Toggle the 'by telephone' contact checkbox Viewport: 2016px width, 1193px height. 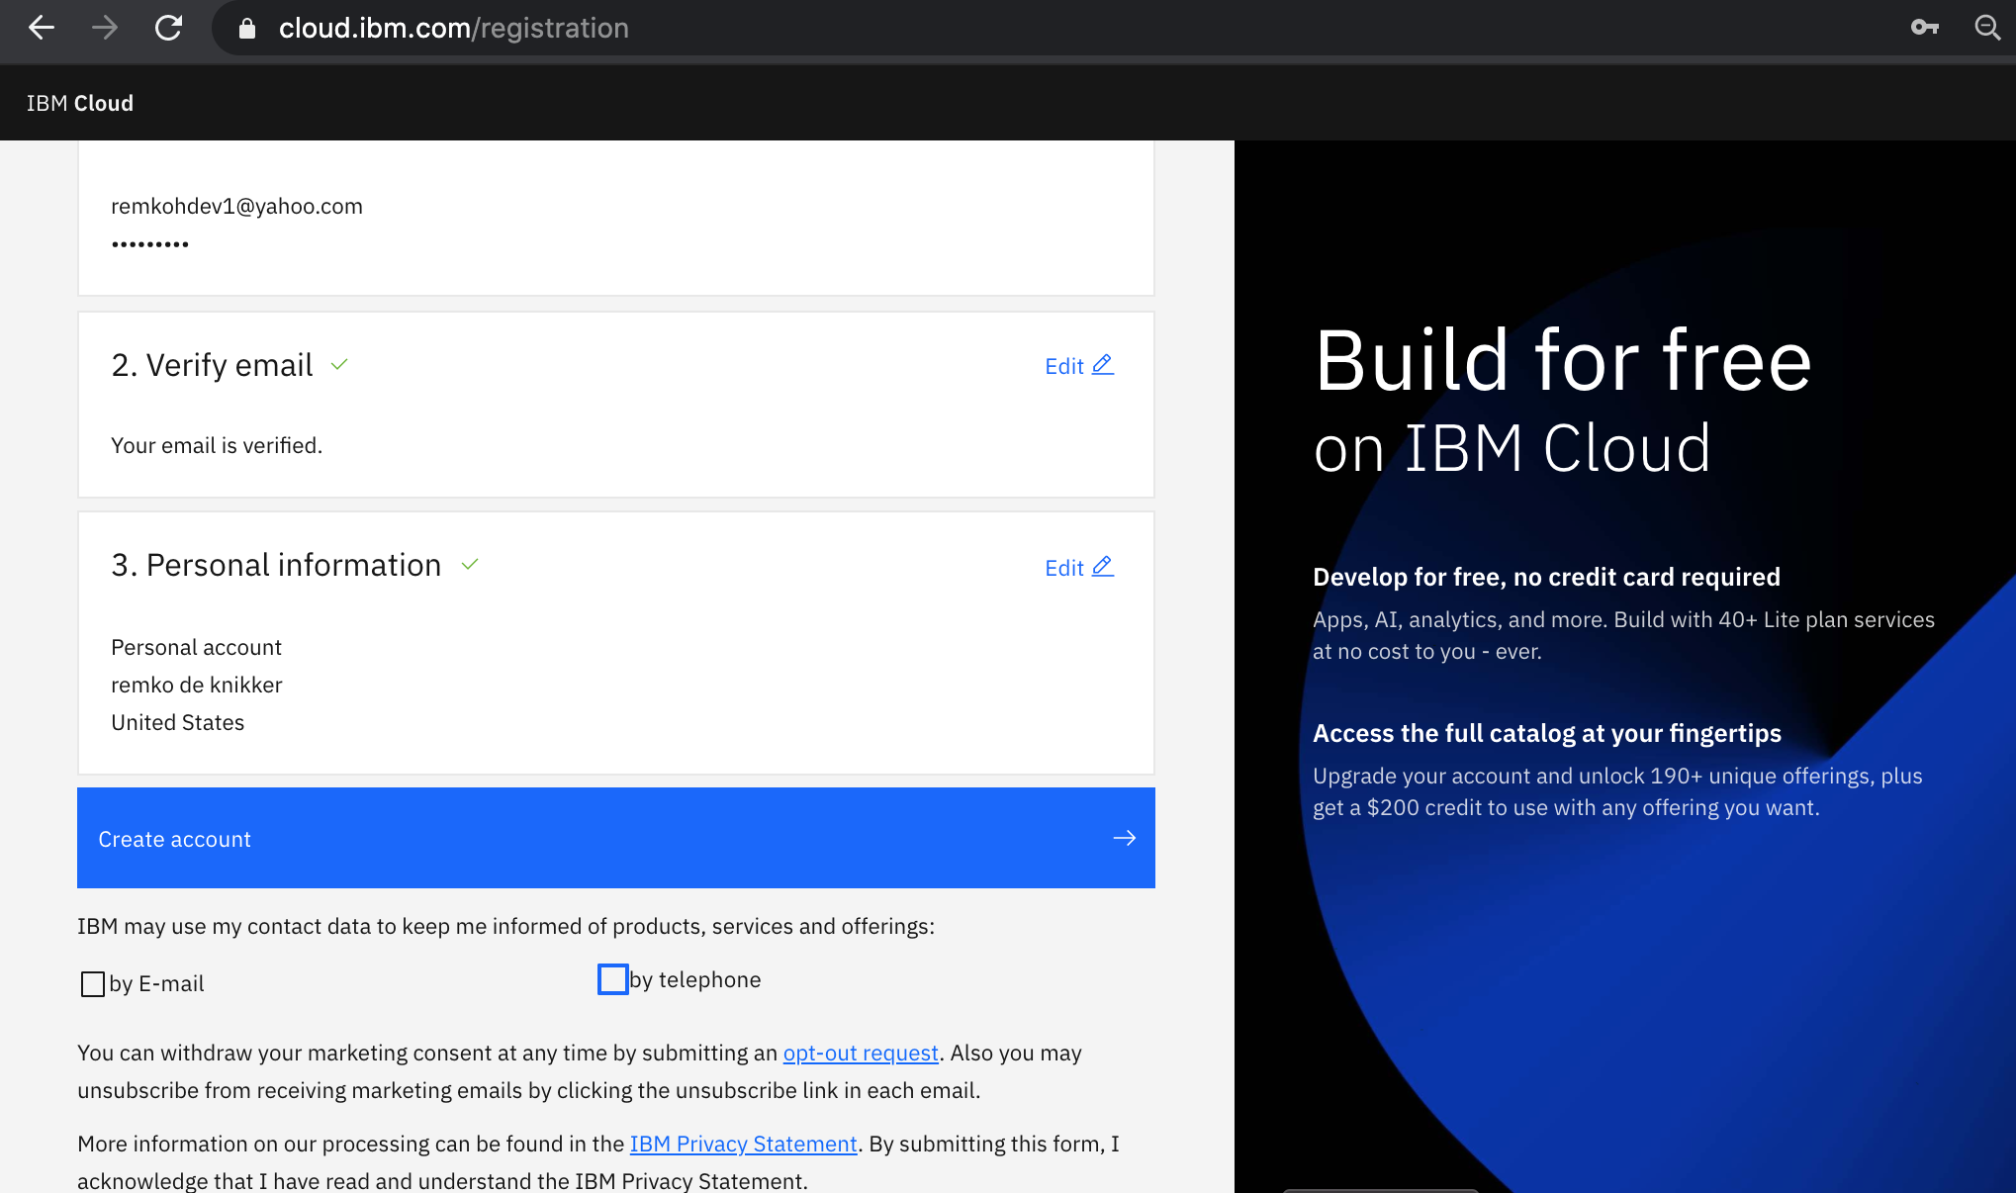[612, 979]
